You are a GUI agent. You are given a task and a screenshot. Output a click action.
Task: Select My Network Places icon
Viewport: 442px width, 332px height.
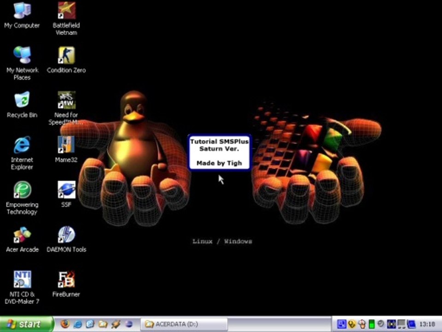click(x=22, y=63)
